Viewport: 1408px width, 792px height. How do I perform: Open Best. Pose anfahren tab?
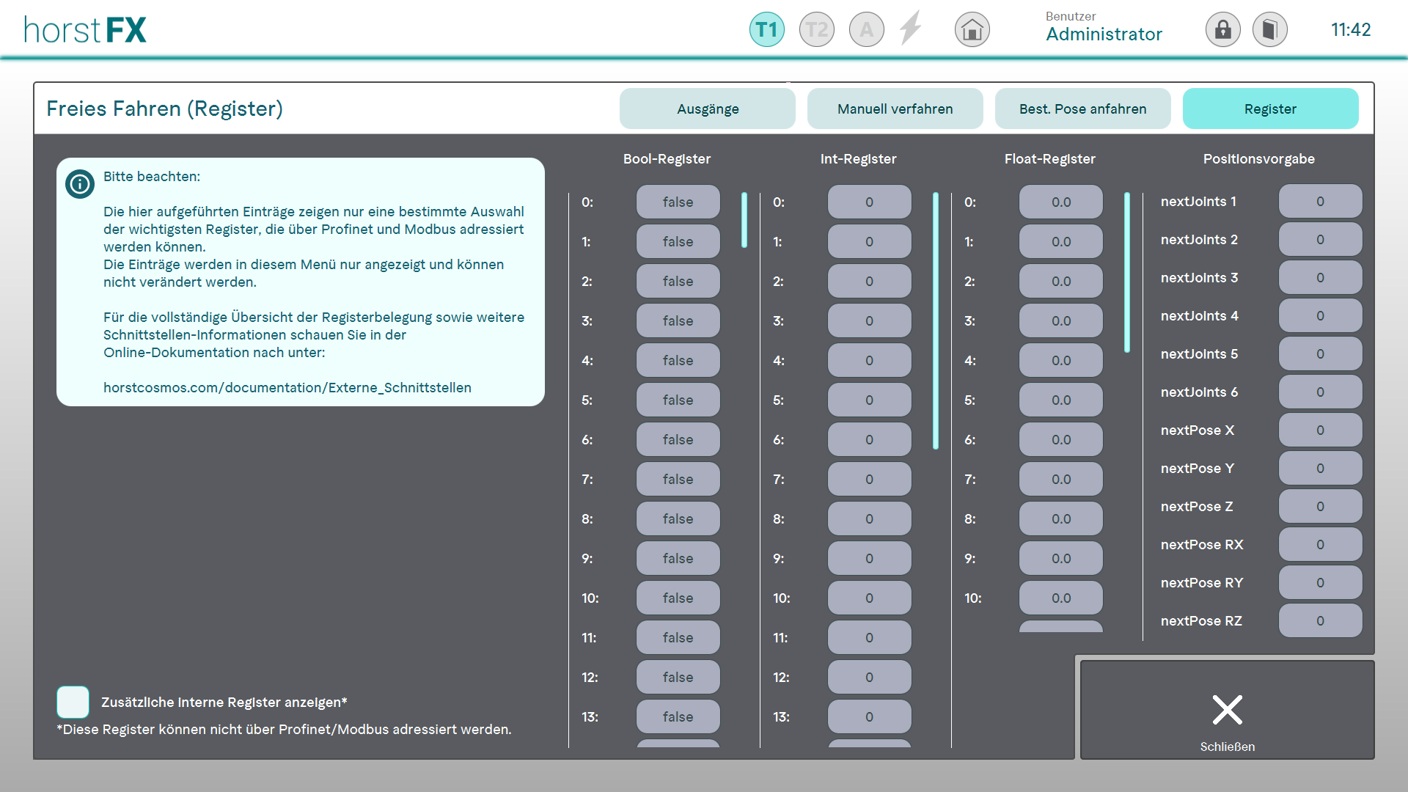click(1082, 109)
